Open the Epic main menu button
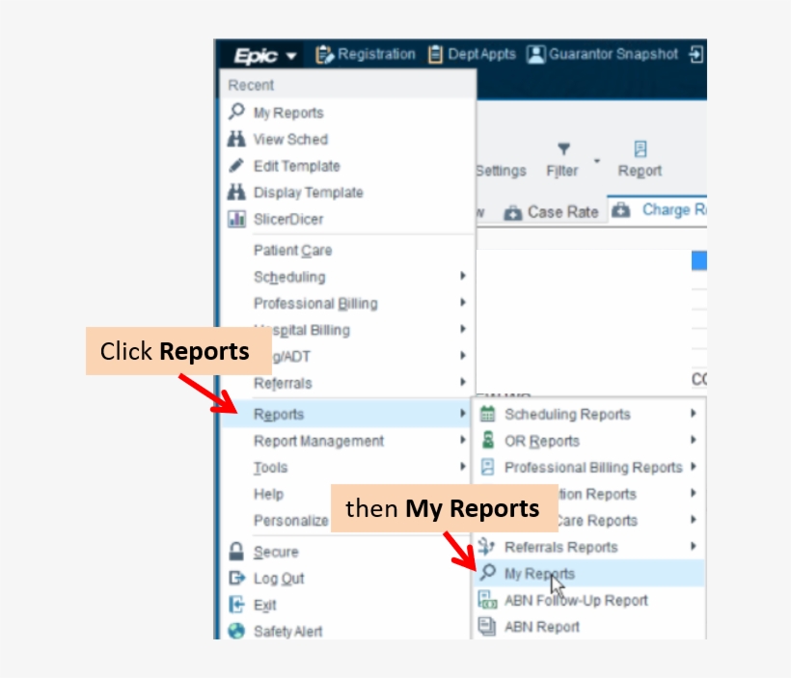Viewport: 791px width, 678px height. pos(264,55)
